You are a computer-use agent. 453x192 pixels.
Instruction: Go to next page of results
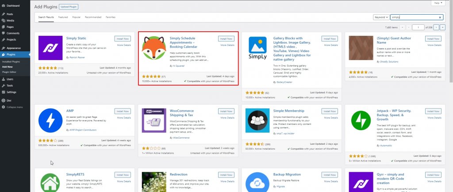point(437,27)
